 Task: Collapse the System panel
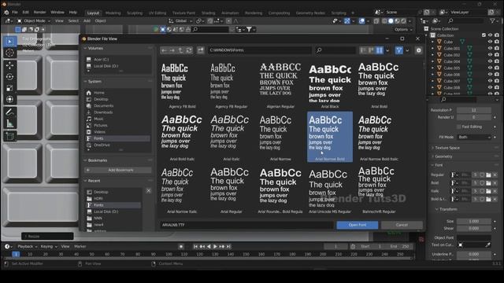coord(94,82)
